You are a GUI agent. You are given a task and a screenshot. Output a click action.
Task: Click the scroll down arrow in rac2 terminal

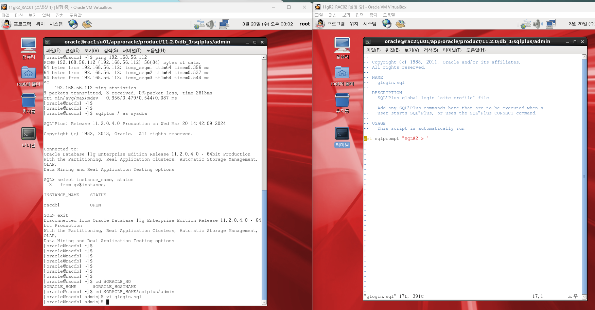584,297
